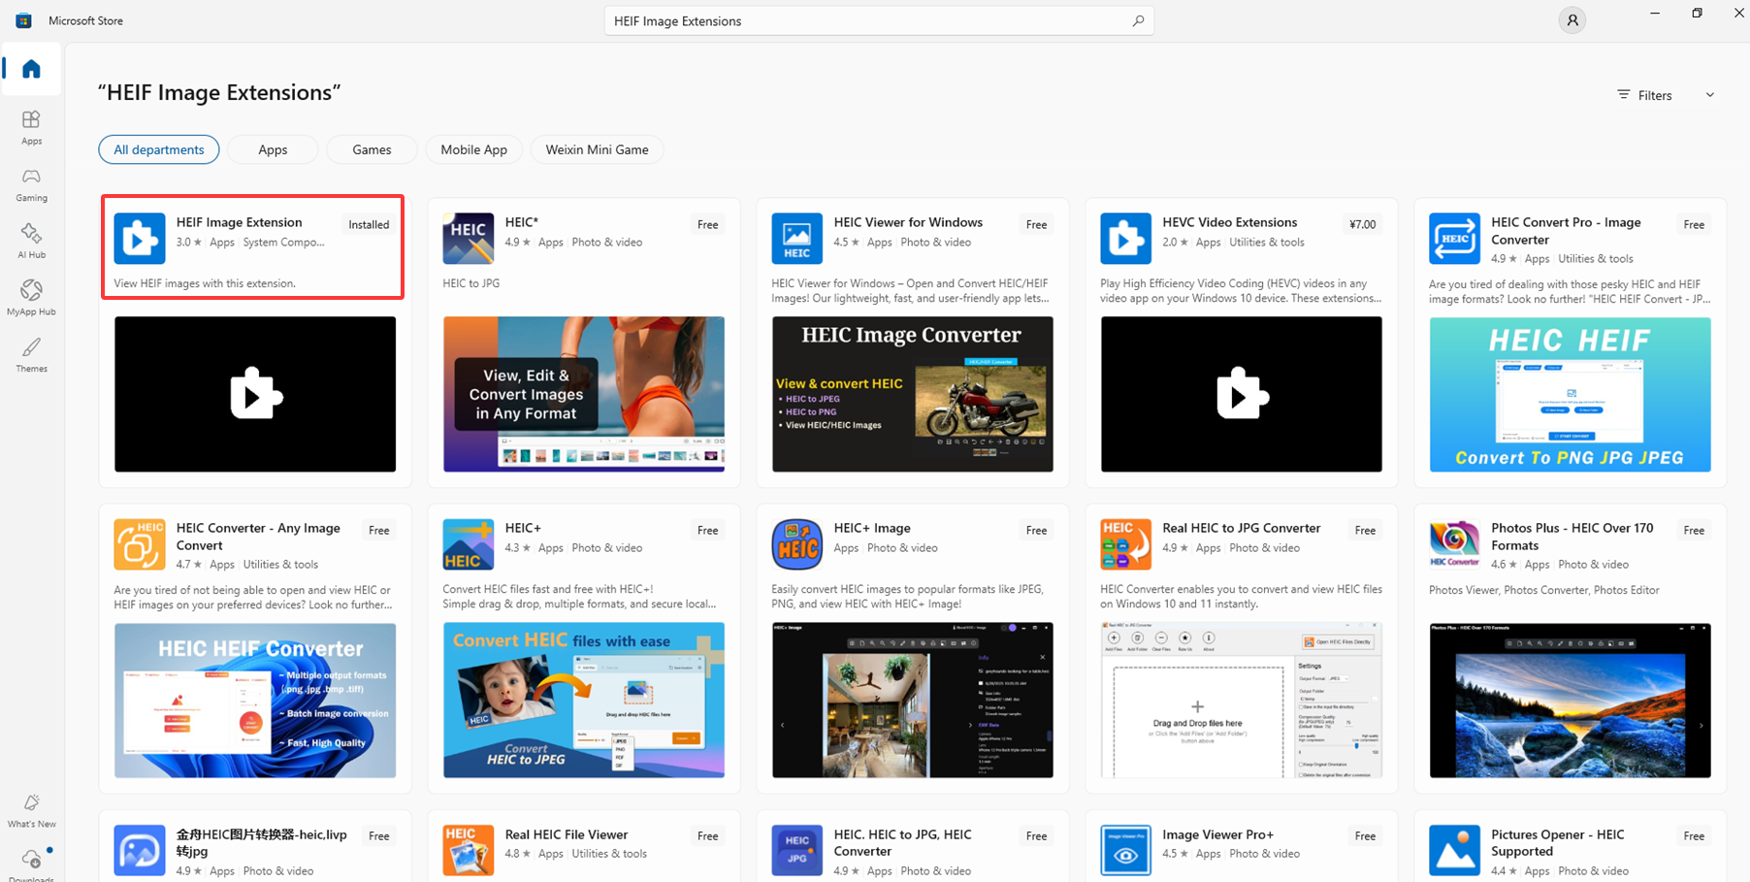Open the user account profile icon

[1572, 20]
